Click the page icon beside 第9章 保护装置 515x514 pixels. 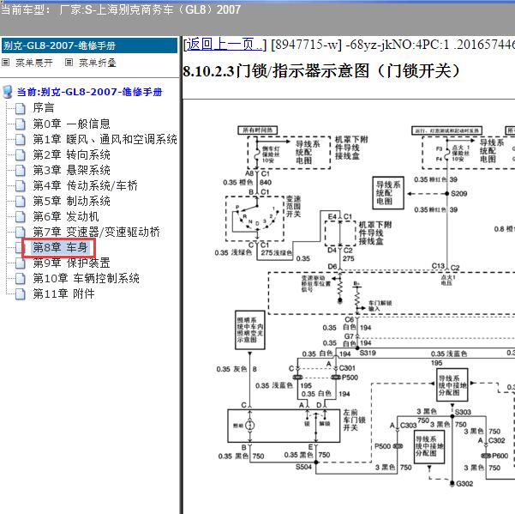[21, 263]
